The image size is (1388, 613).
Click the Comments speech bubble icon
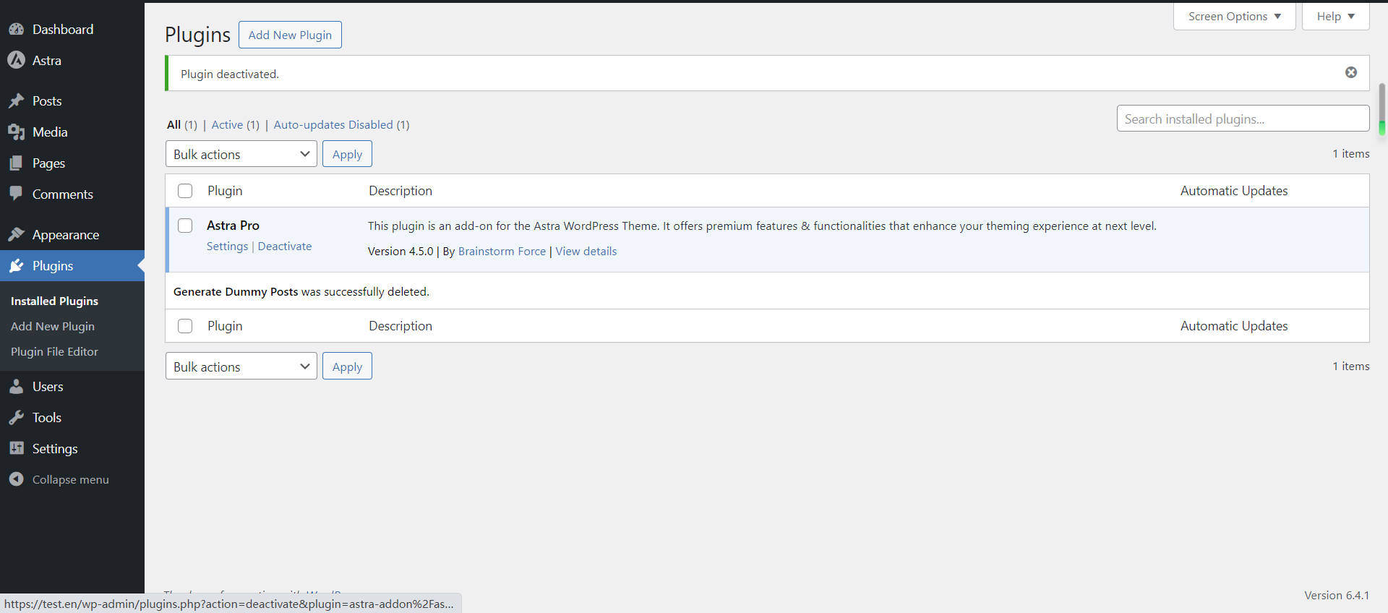click(x=16, y=194)
